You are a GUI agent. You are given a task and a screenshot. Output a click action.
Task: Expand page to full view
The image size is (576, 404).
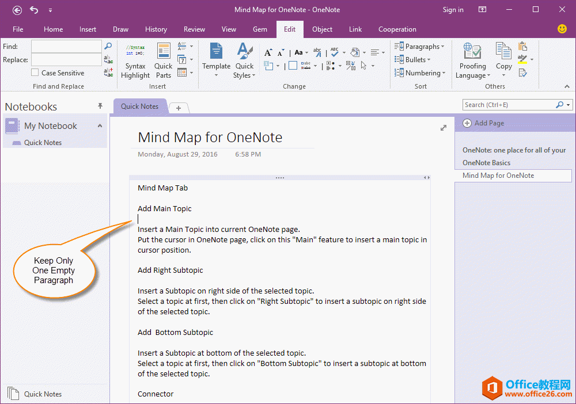pyautogui.click(x=443, y=128)
